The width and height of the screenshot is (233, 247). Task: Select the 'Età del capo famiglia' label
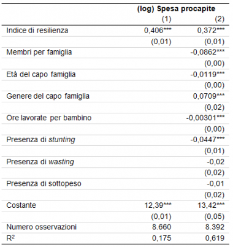(x=41, y=74)
